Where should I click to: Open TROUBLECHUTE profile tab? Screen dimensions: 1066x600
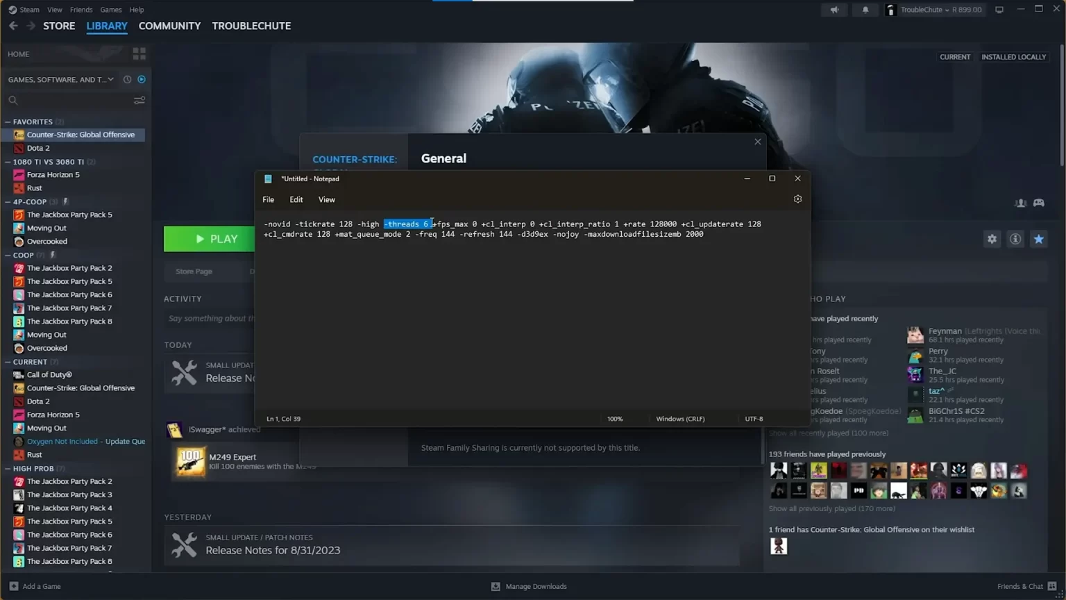(251, 26)
